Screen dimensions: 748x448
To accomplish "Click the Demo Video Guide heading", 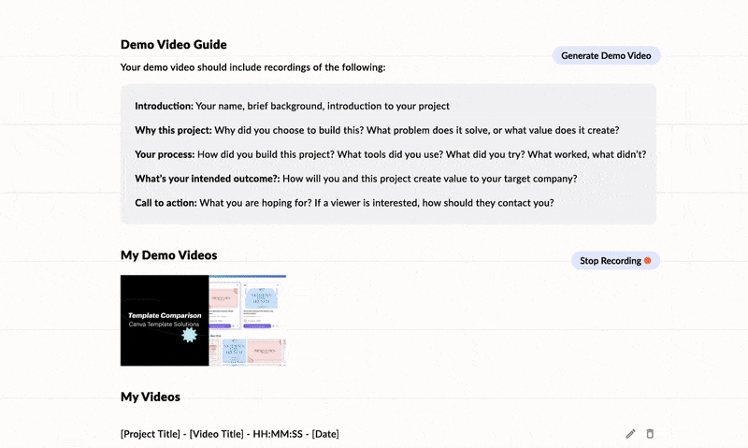I will [174, 44].
